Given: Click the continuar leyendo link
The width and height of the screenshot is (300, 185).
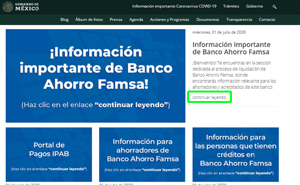Looking at the screenshot, I should click(x=209, y=97).
